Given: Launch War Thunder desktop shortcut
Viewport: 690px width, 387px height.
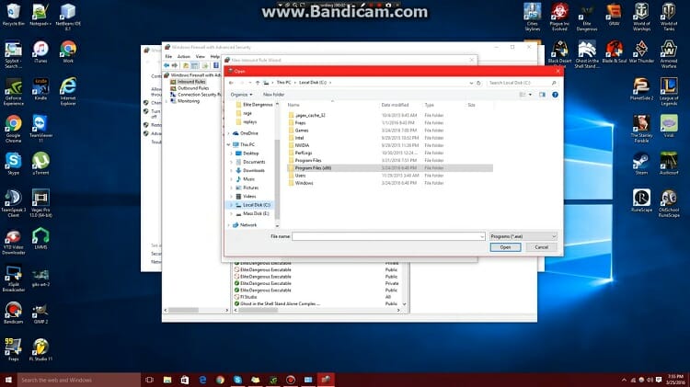Looking at the screenshot, I should [x=641, y=51].
